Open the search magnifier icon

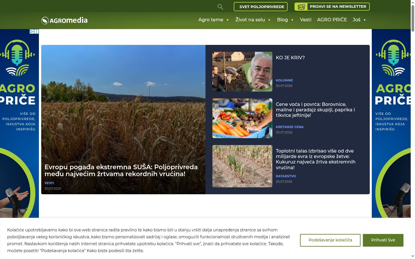(220, 7)
